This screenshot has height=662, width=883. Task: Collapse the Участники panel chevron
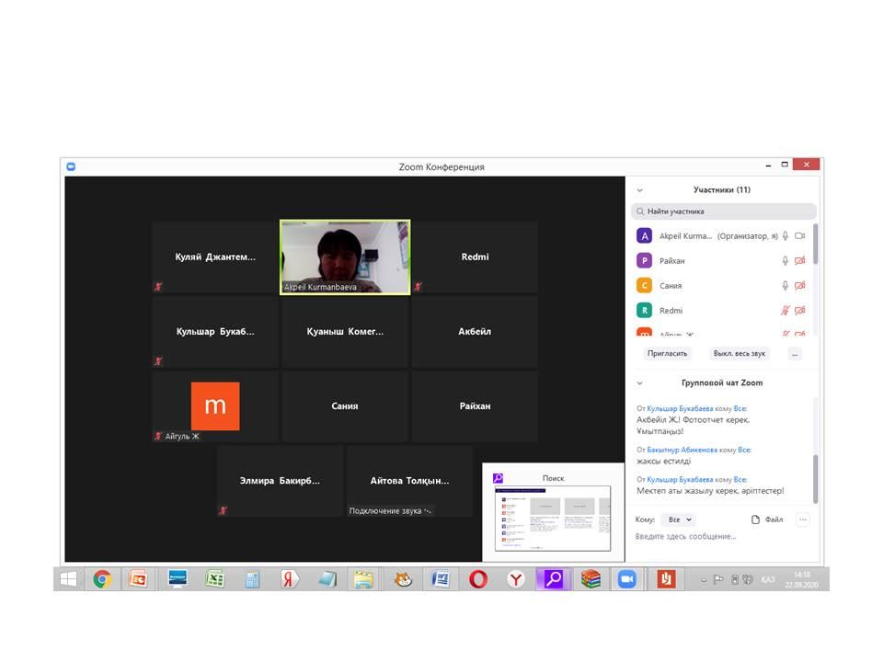pyautogui.click(x=640, y=190)
